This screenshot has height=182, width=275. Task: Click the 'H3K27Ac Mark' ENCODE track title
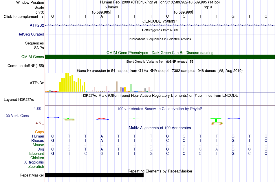click(x=160, y=96)
